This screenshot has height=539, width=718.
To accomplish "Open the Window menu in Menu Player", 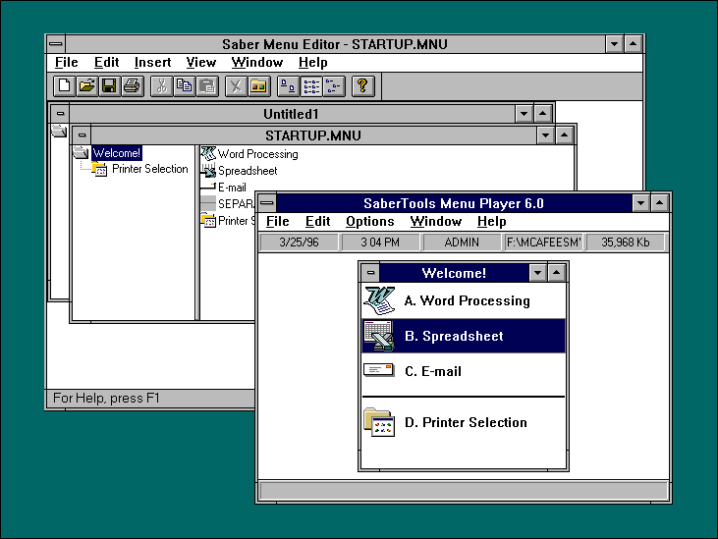I will pyautogui.click(x=435, y=222).
